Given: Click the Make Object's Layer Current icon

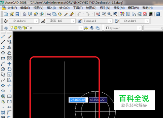Looking at the screenshot, I should point(86,28).
